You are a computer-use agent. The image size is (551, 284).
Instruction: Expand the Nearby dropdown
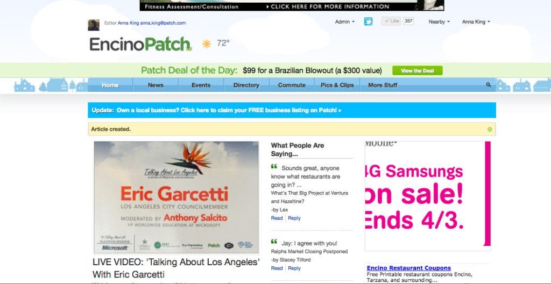click(439, 21)
